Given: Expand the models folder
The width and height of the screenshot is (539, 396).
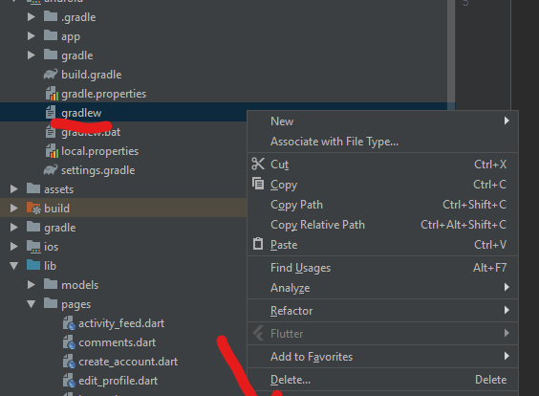Looking at the screenshot, I should (x=32, y=284).
